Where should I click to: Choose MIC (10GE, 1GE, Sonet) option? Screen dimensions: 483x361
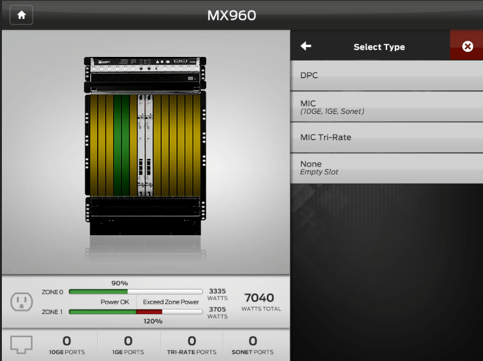[387, 107]
